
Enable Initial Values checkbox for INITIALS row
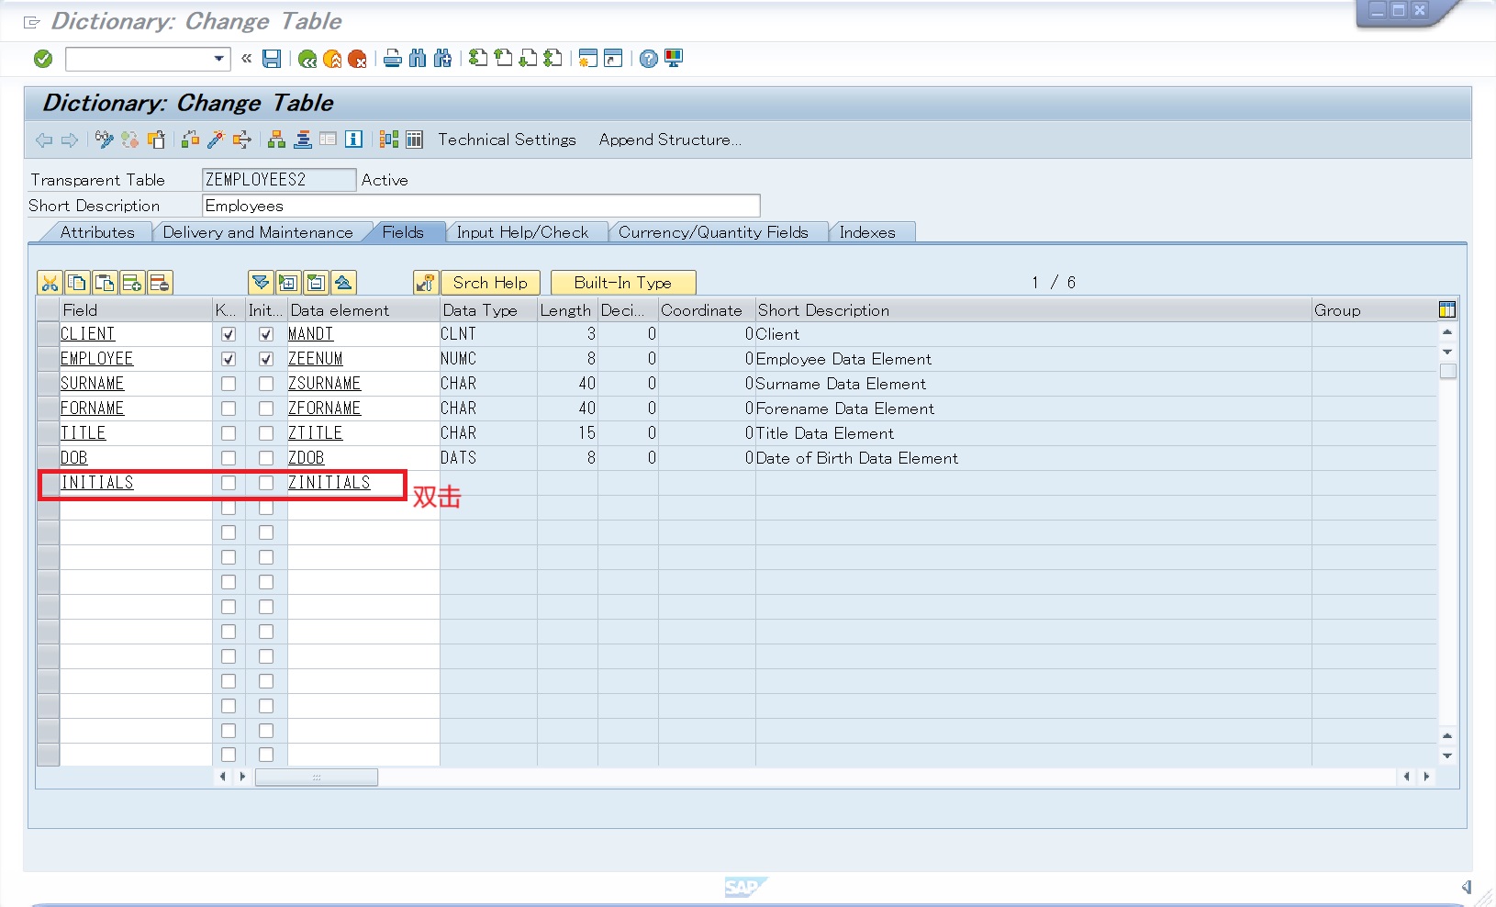(266, 483)
